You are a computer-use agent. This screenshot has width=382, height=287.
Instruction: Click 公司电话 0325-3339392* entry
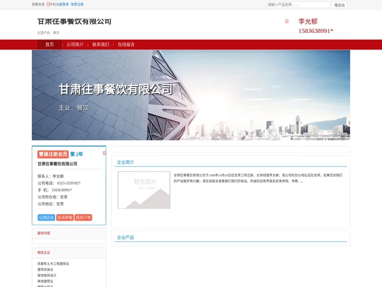[59, 183]
